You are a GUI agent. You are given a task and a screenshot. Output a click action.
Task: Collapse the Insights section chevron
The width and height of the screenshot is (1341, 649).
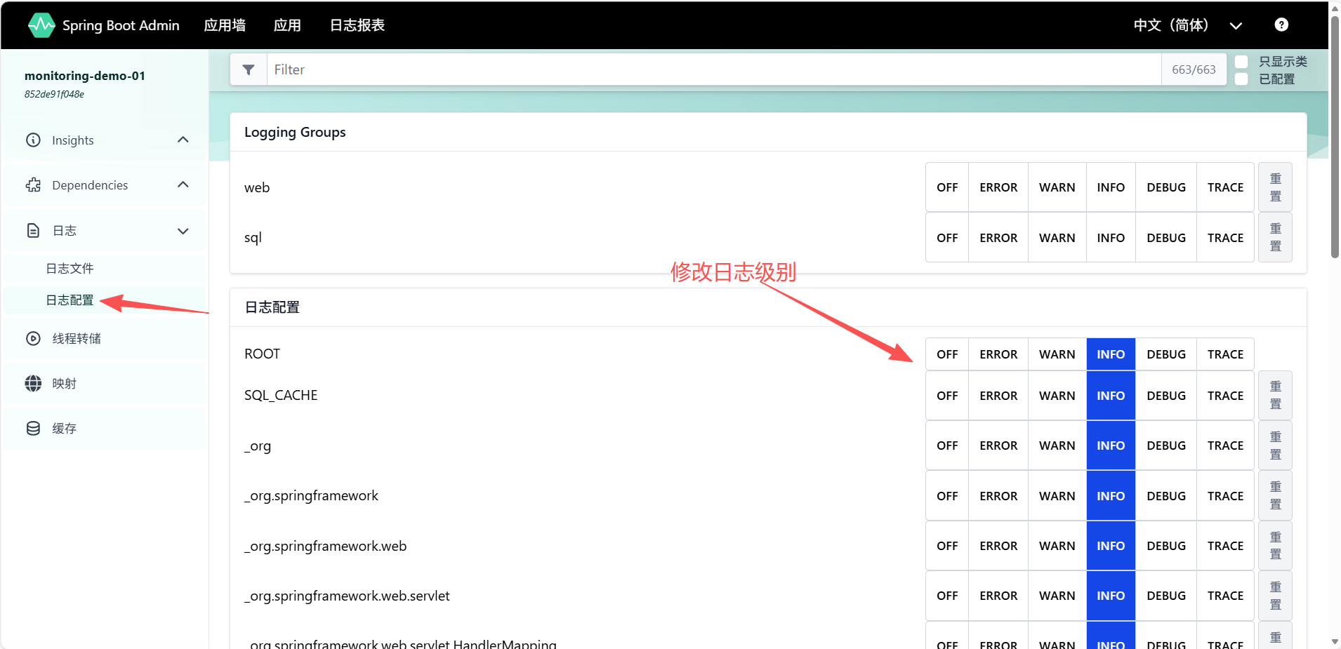click(183, 140)
